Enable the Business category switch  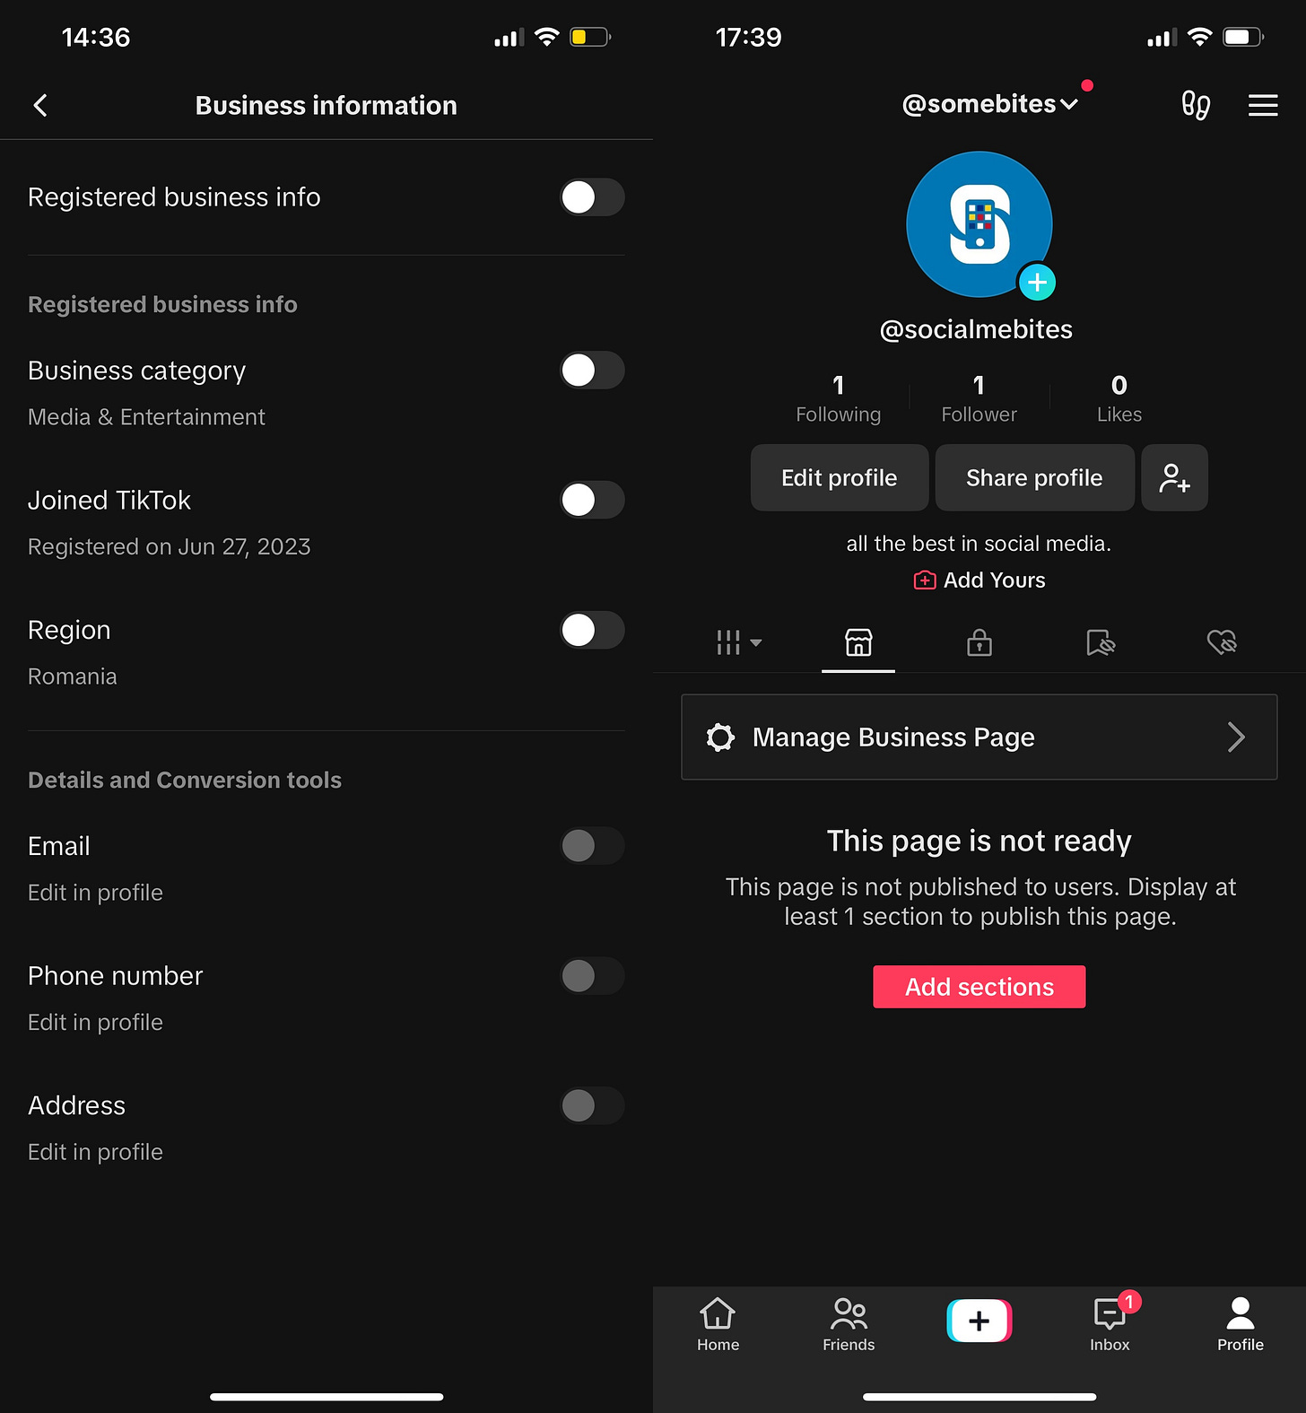pyautogui.click(x=592, y=370)
